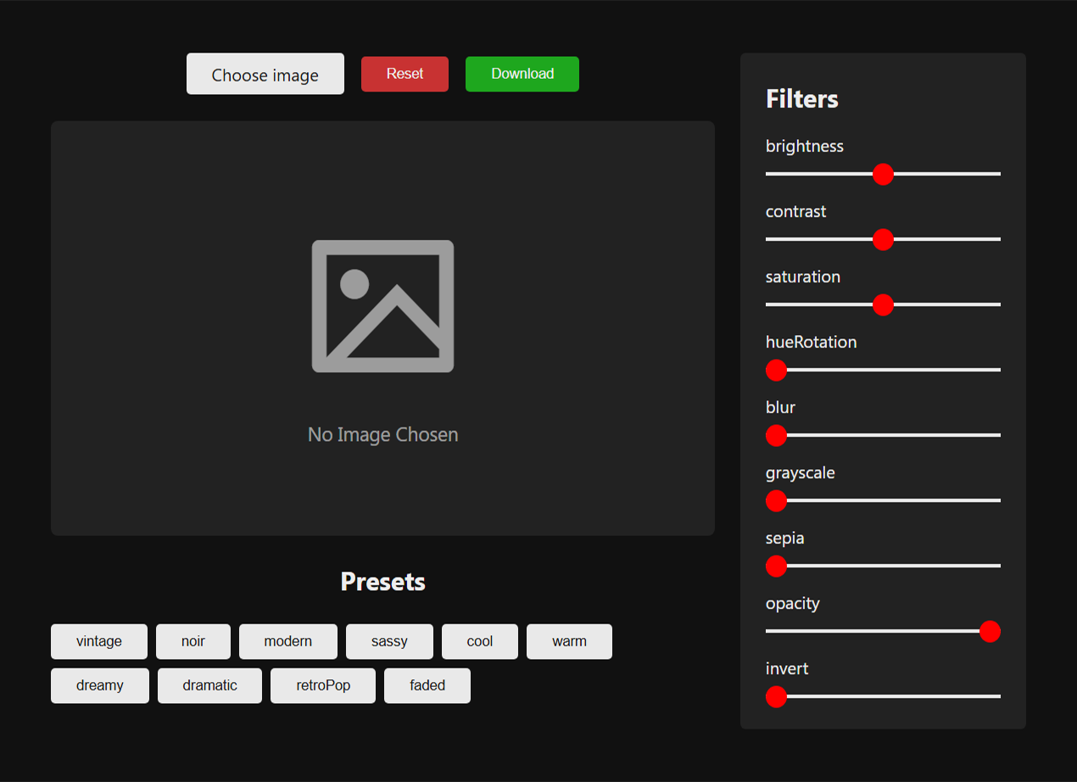Click the saturation slider handle
The image size is (1077, 782).
882,304
